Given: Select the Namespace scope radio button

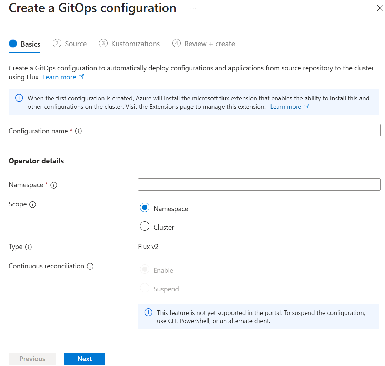Looking at the screenshot, I should click(x=145, y=208).
